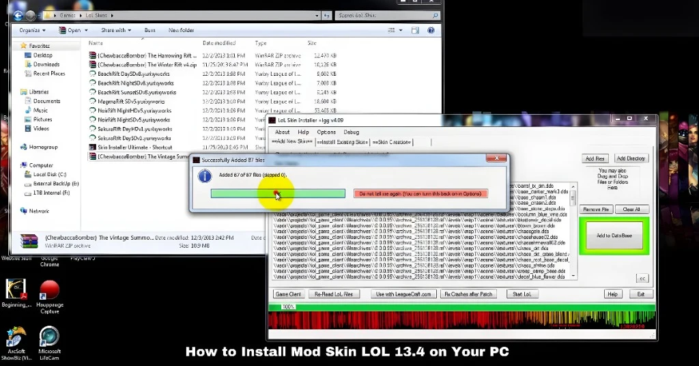Open Pictures library in sidebar
Screen dimensions: 699x366
42,119
